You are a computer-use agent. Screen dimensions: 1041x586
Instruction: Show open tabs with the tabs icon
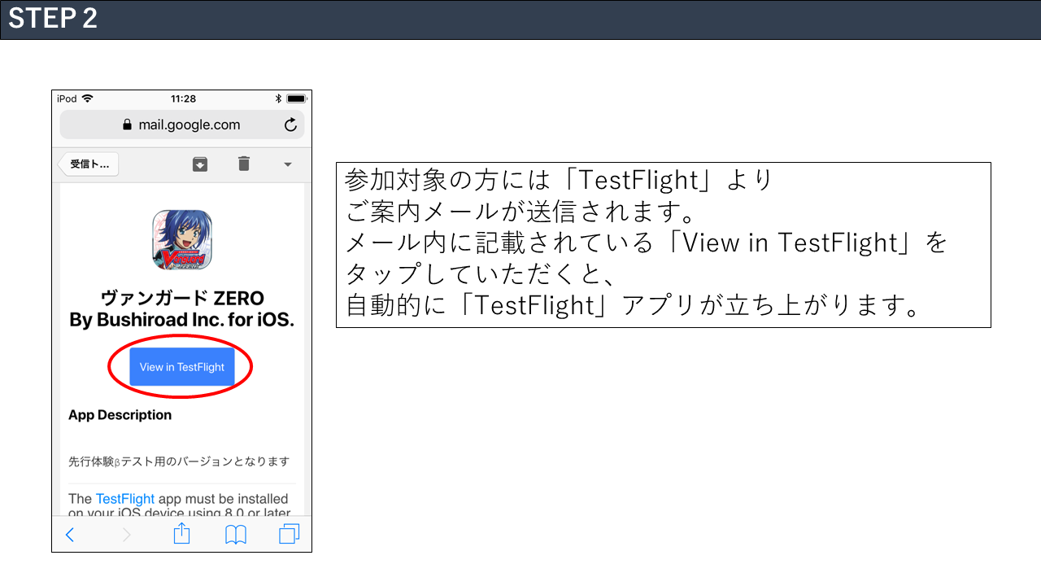[x=289, y=534]
